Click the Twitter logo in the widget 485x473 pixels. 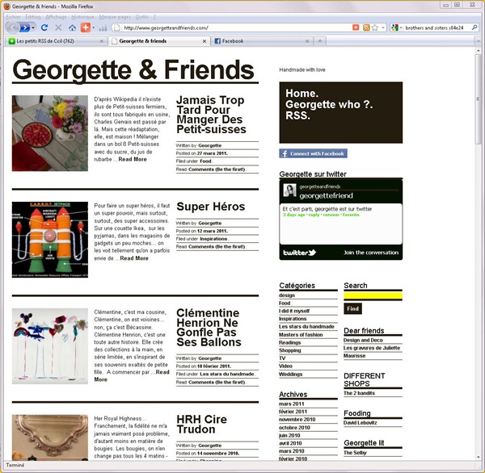coord(299,253)
